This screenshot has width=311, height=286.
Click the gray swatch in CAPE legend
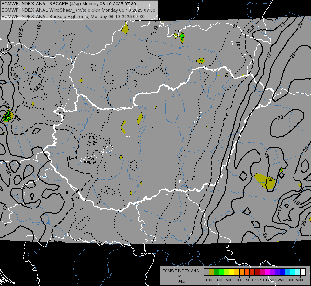[x=206, y=272]
